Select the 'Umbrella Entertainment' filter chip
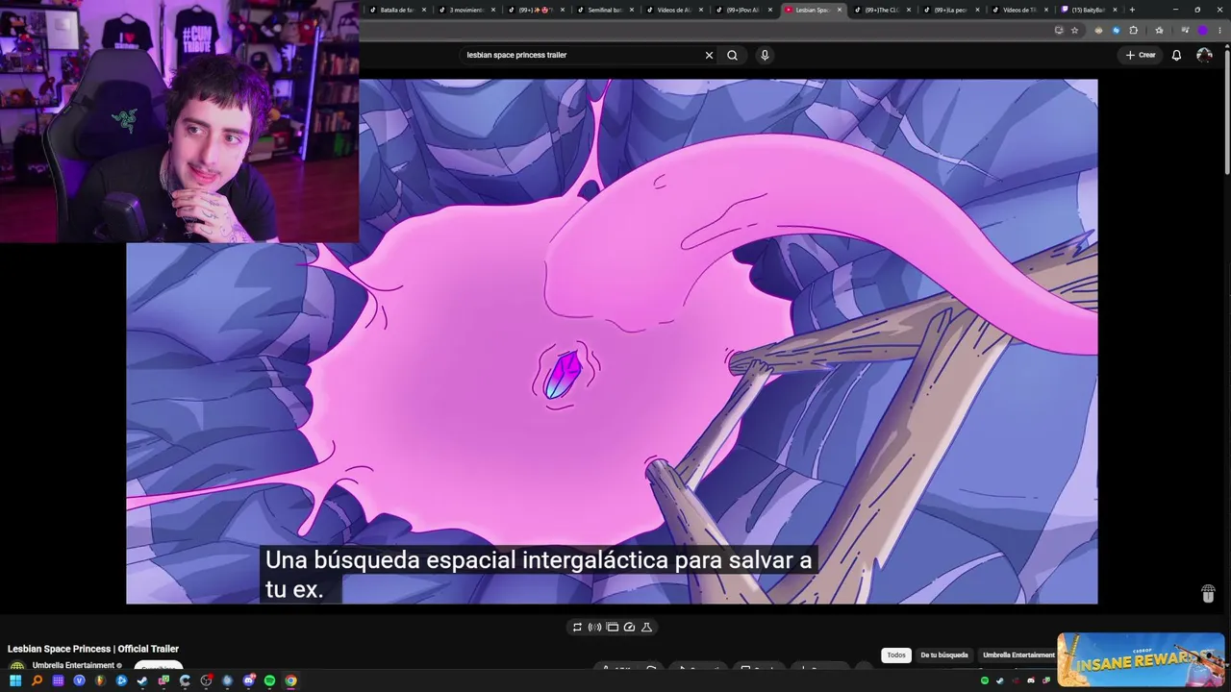Viewport: 1231px width, 692px height. coord(1018,655)
